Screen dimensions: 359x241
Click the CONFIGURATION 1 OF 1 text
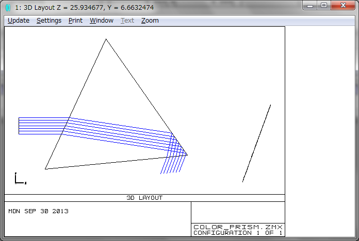238,233
